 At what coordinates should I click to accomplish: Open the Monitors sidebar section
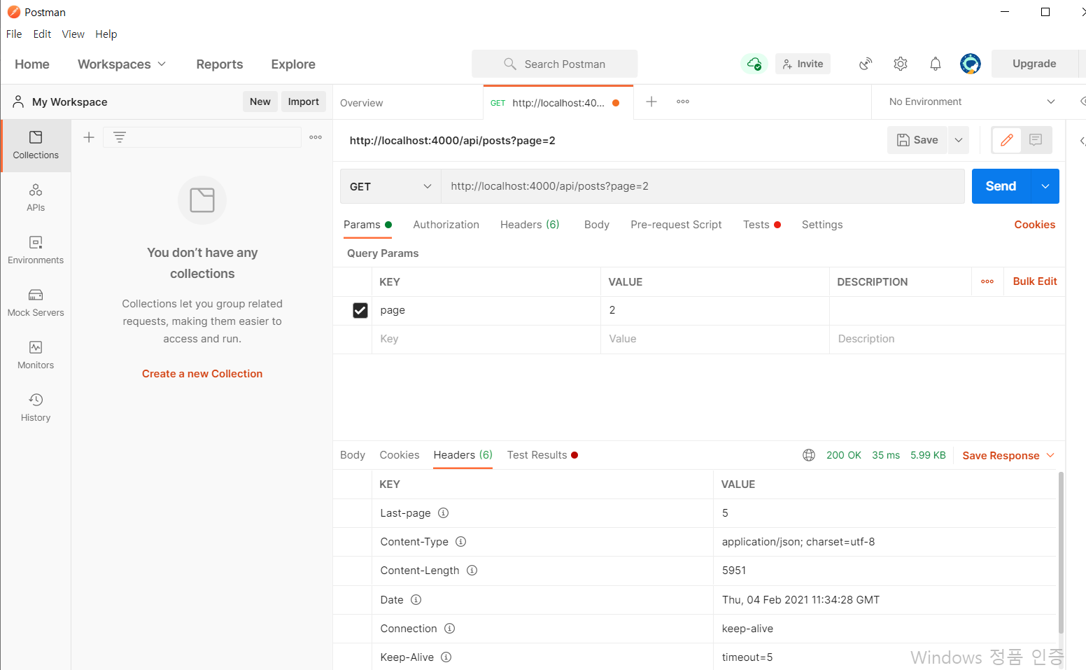36,355
